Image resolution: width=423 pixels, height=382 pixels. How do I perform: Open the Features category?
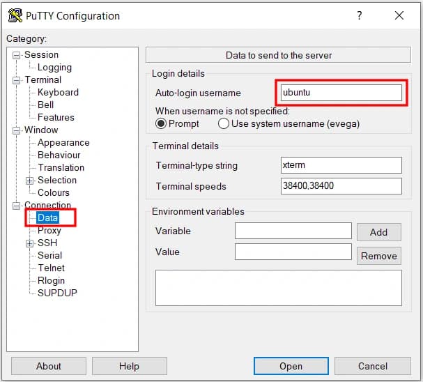[56, 117]
